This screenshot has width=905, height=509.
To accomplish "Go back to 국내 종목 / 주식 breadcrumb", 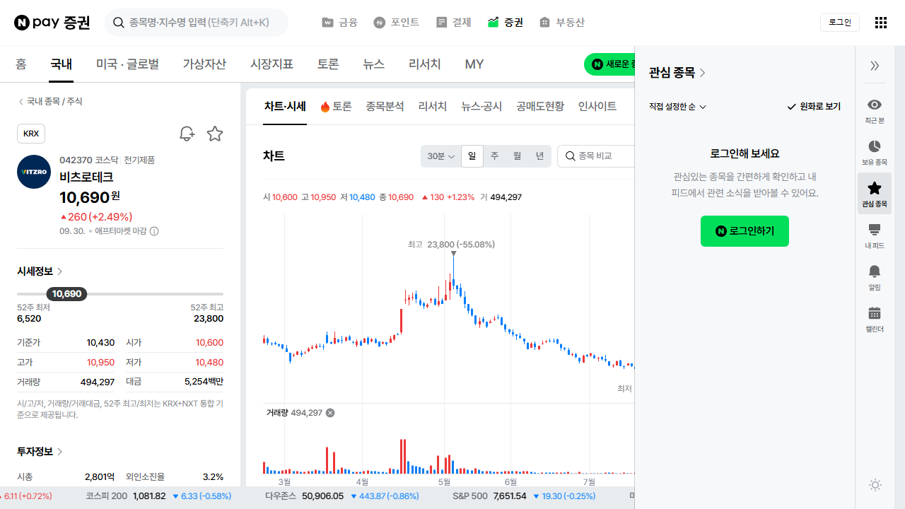I will coord(50,102).
